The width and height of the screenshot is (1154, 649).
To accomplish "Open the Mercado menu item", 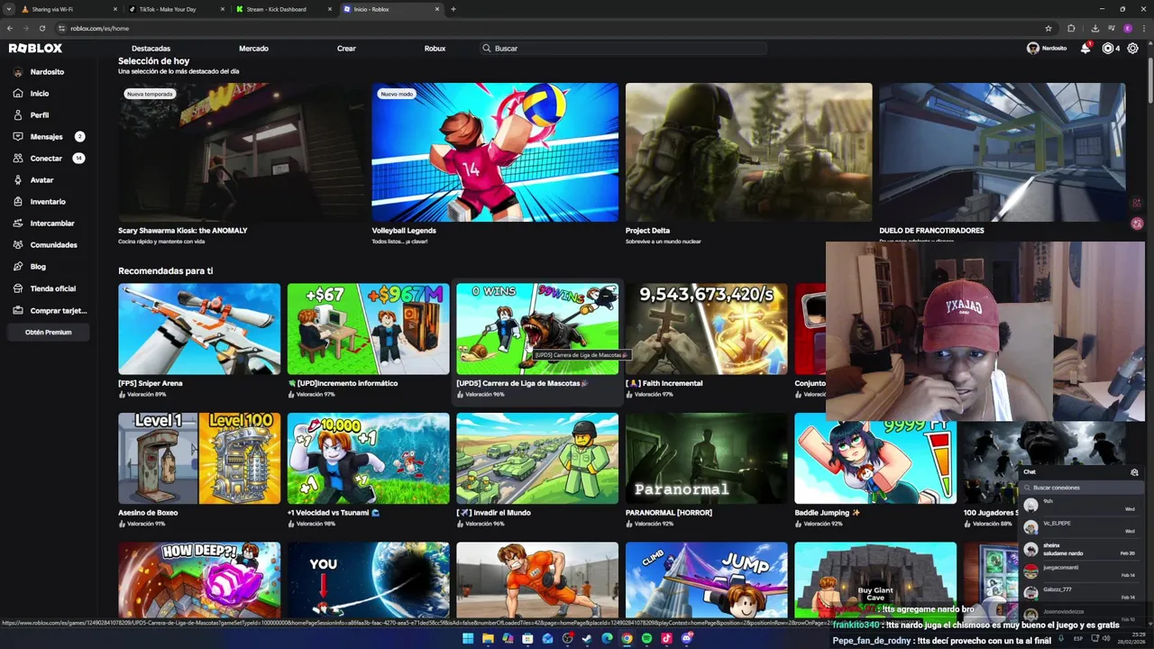I will pyautogui.click(x=253, y=49).
